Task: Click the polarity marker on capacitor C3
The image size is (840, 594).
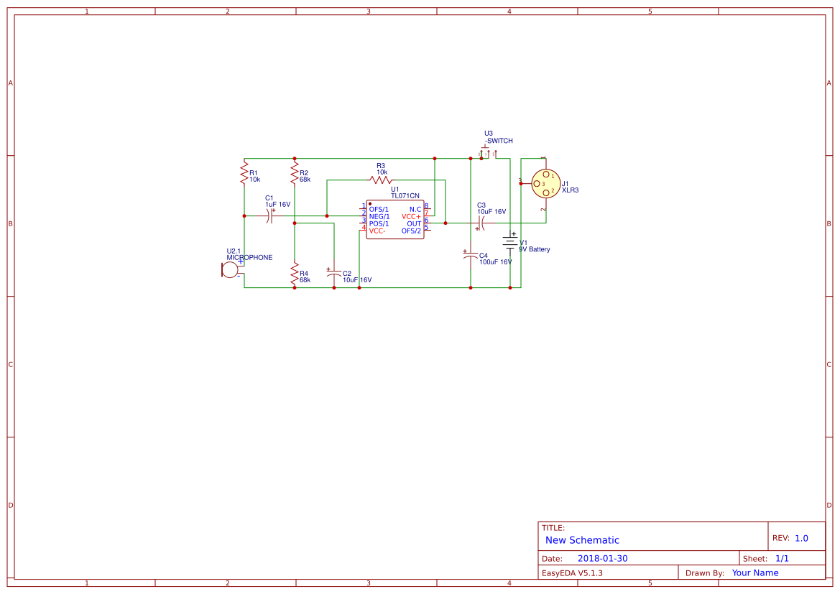Action: coord(477,229)
